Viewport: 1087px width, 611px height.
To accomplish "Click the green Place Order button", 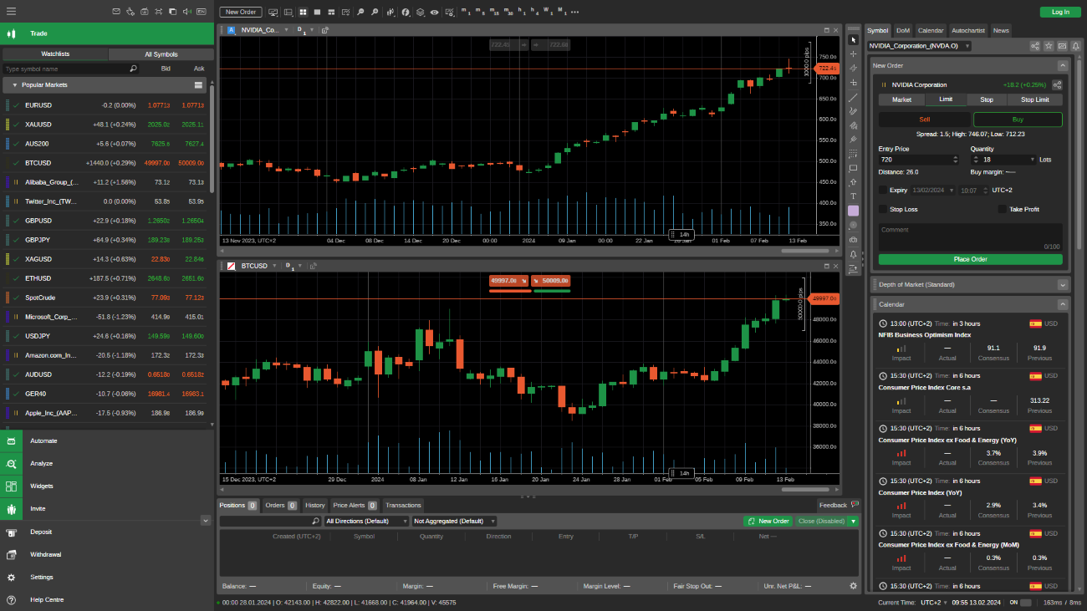I will [x=970, y=259].
